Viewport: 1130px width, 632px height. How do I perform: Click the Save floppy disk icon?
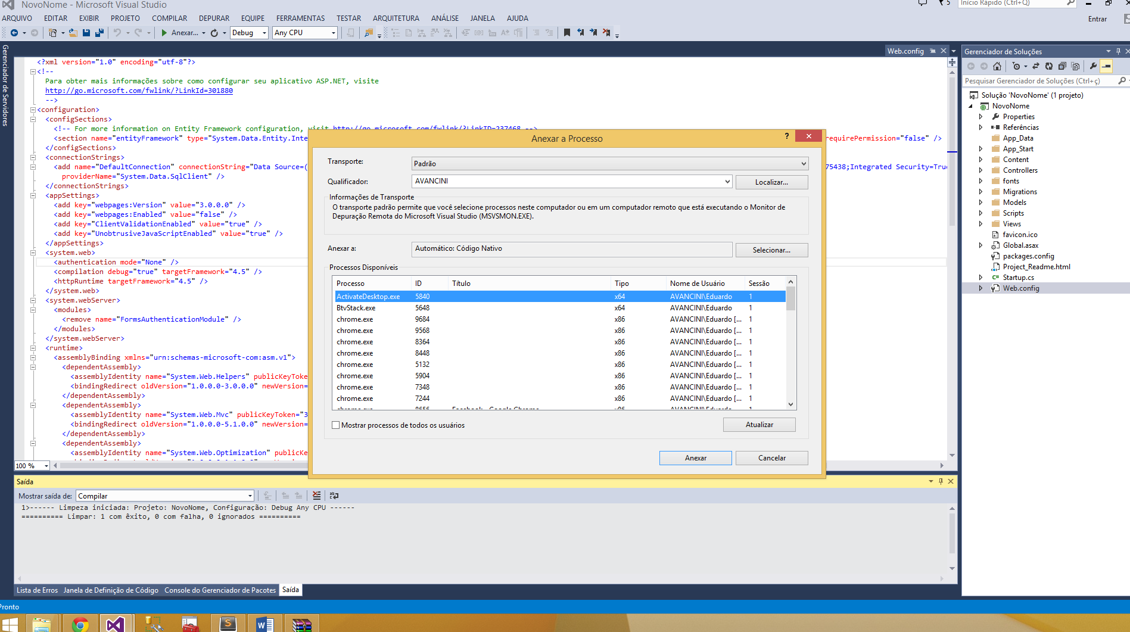[86, 33]
